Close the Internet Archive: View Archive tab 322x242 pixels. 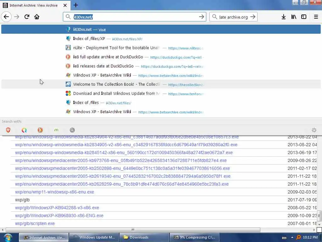pyautogui.click(x=65, y=5)
